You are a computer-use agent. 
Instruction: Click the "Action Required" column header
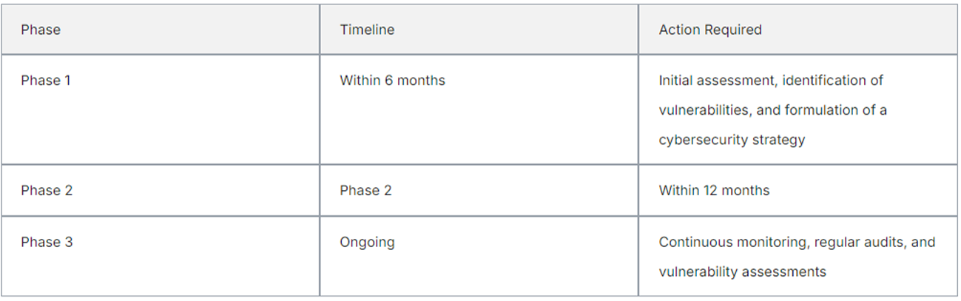[x=709, y=30]
